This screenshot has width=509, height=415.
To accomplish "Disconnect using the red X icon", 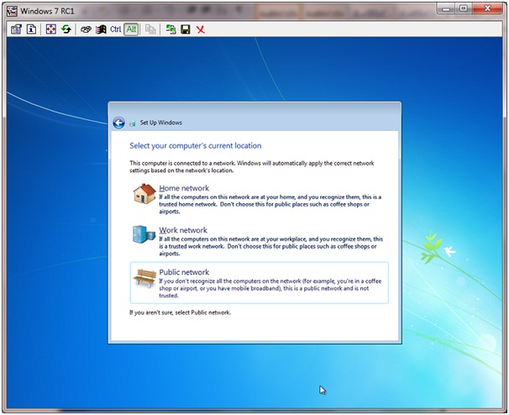I will (201, 30).
